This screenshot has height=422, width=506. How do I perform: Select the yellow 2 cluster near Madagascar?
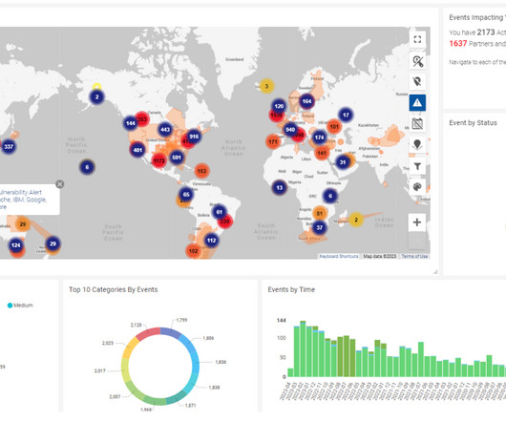coord(356,220)
